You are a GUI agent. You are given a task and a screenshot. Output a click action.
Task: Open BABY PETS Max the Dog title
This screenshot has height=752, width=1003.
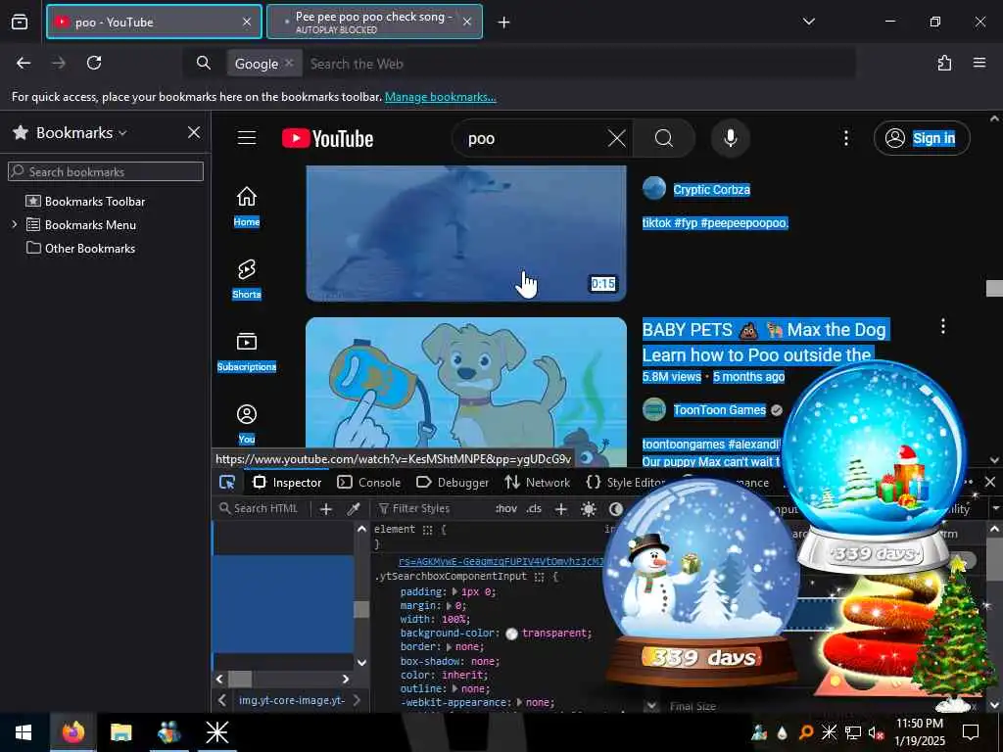click(764, 342)
